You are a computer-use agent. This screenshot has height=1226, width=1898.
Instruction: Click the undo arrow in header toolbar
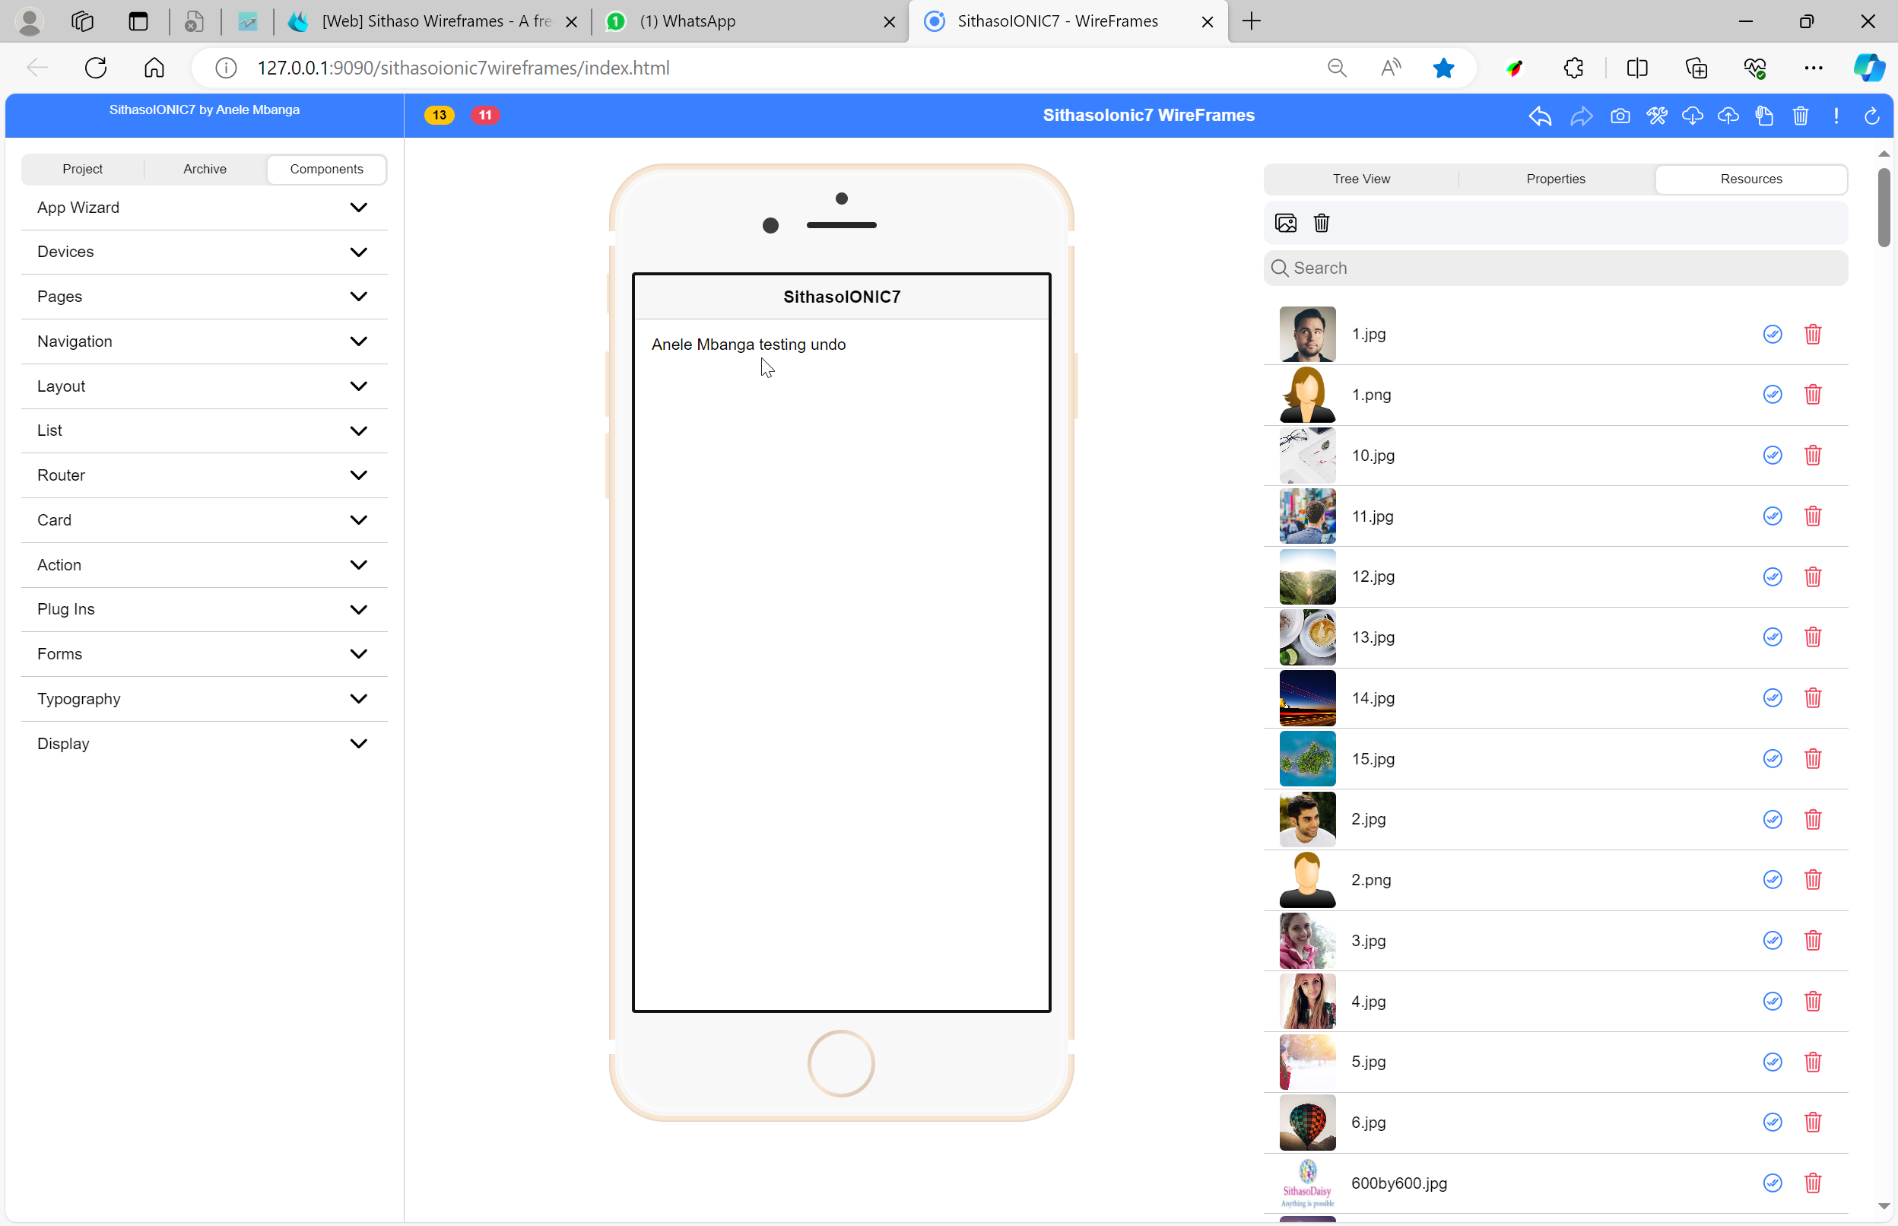pos(1540,116)
